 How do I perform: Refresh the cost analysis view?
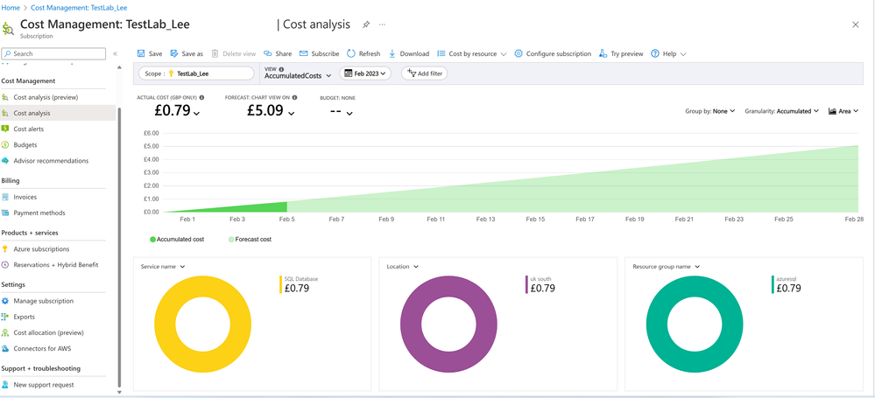click(363, 54)
